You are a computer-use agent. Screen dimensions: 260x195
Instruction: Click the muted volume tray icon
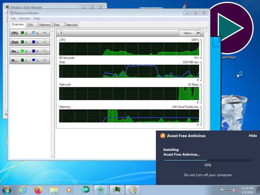234,190
